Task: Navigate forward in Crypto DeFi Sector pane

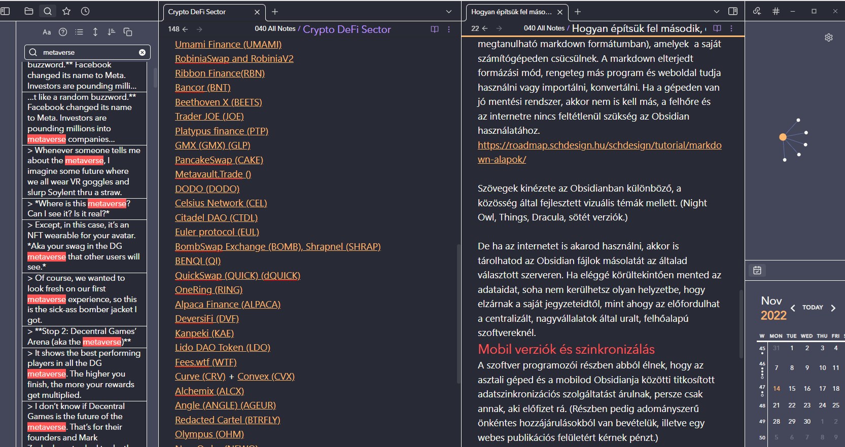Action: tap(199, 29)
